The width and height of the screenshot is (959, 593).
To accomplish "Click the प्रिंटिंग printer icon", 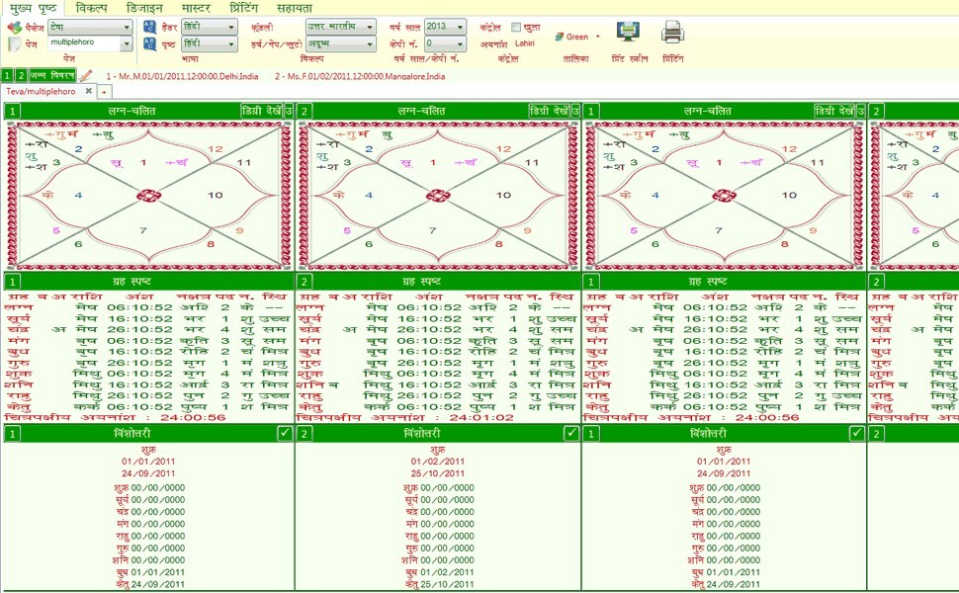I will click(x=672, y=32).
